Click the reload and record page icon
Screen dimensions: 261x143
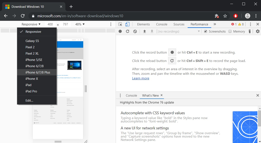(x=127, y=32)
